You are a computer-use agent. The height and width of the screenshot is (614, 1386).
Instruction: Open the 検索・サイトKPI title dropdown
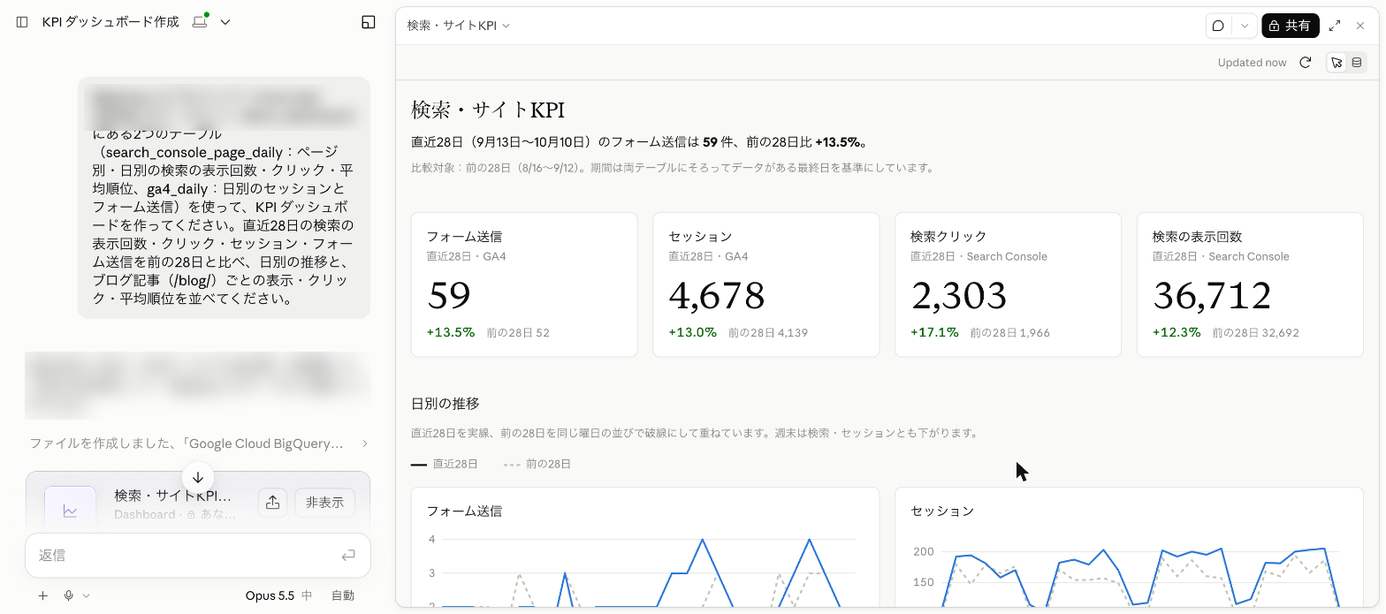[x=459, y=26]
